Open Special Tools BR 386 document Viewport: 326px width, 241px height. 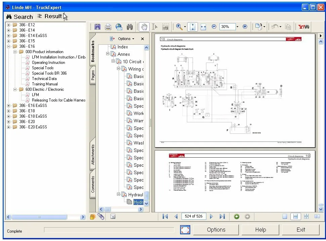point(49,73)
